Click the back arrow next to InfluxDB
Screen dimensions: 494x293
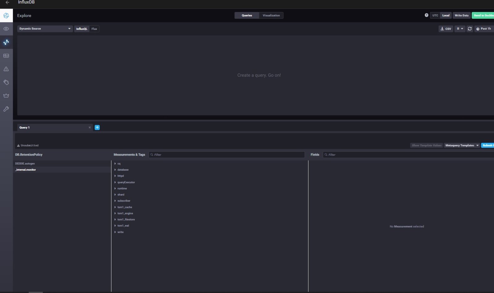[x=7, y=2]
